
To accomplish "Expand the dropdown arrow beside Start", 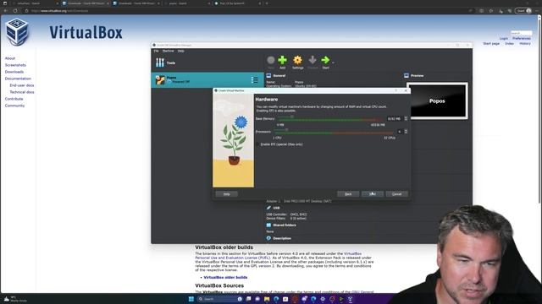I will [x=333, y=62].
